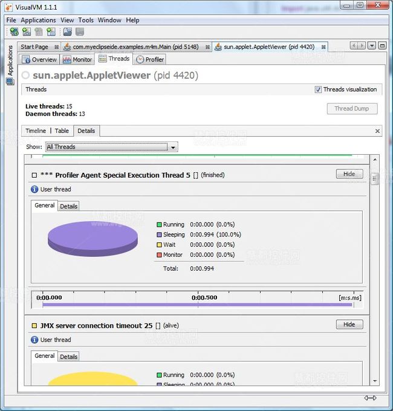Click the purple Sleeping legend color swatch
Screen dimensions: 393x411
159,235
